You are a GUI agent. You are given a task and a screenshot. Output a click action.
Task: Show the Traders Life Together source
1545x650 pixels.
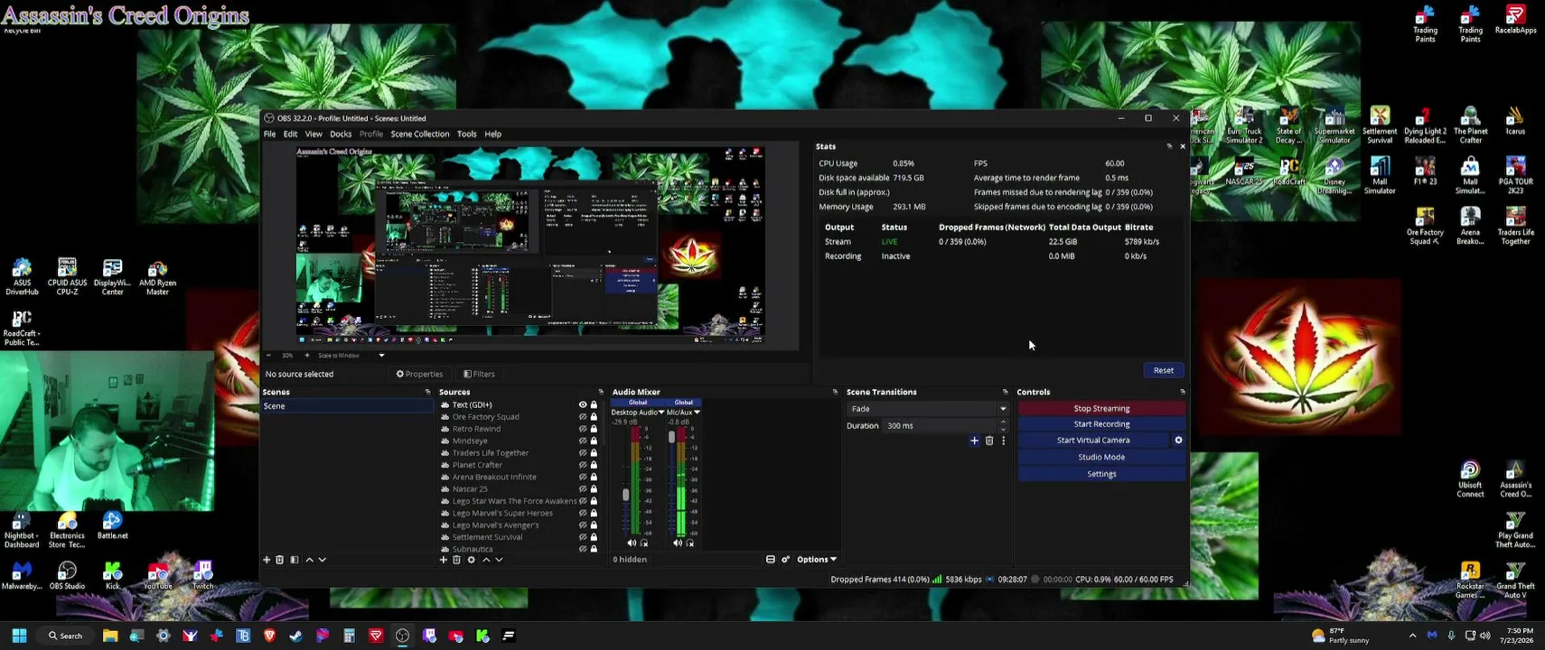tap(583, 453)
